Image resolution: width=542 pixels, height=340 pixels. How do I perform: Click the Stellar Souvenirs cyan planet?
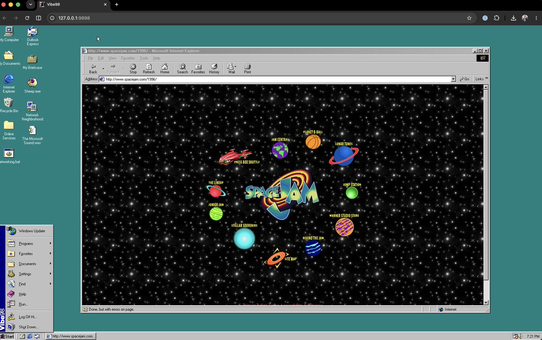click(244, 238)
